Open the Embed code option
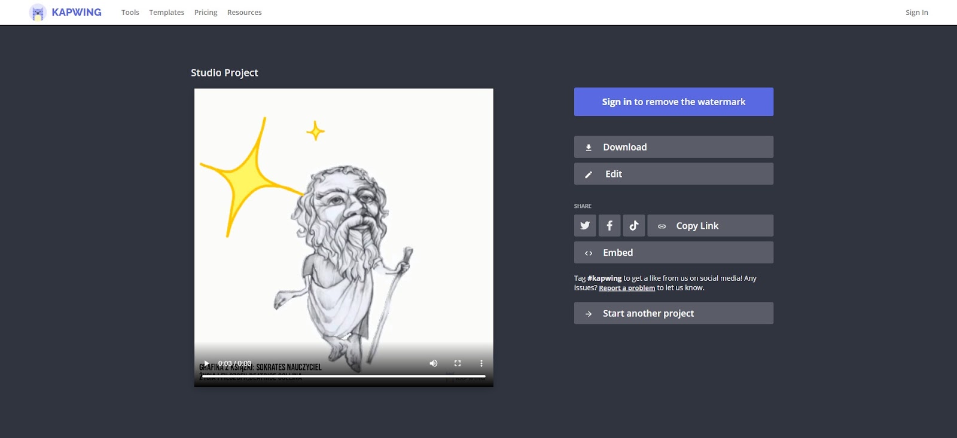The height and width of the screenshot is (438, 957). pyautogui.click(x=673, y=252)
